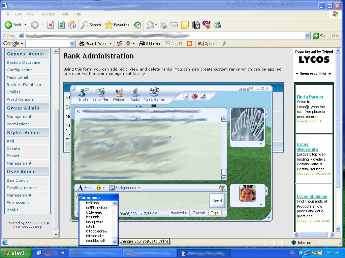Click the Webcam icon in MSN chat

pyautogui.click(x=120, y=94)
